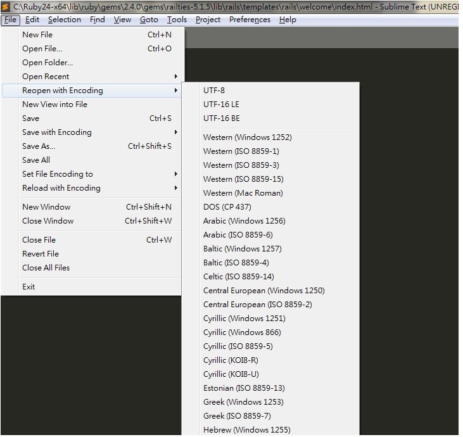Image resolution: width=463 pixels, height=437 pixels.
Task: Select Greek (Windows 1253) encoding
Action: (271, 402)
